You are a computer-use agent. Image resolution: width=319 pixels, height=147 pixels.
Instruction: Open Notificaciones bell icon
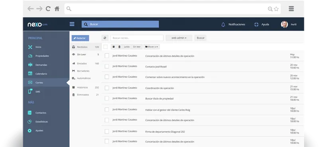click(x=223, y=25)
